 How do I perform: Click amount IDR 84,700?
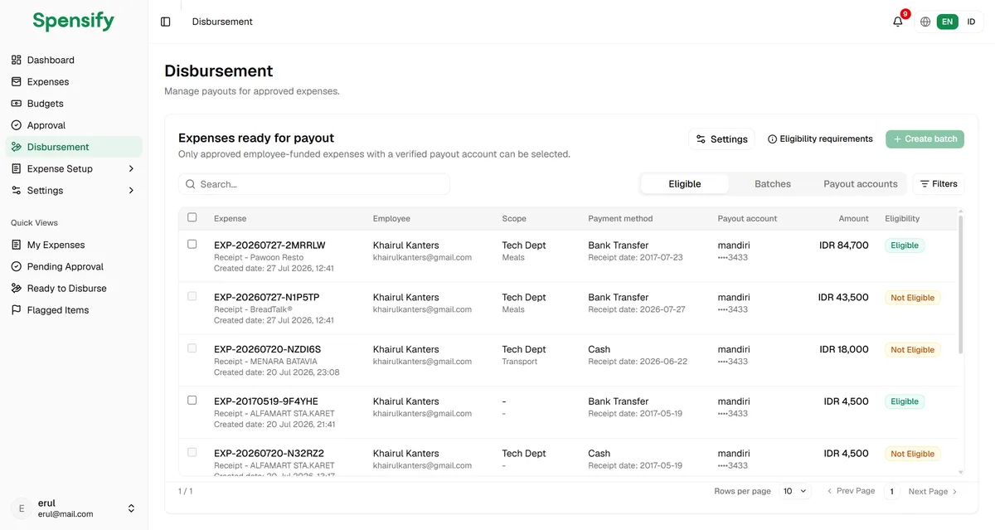pyautogui.click(x=844, y=246)
